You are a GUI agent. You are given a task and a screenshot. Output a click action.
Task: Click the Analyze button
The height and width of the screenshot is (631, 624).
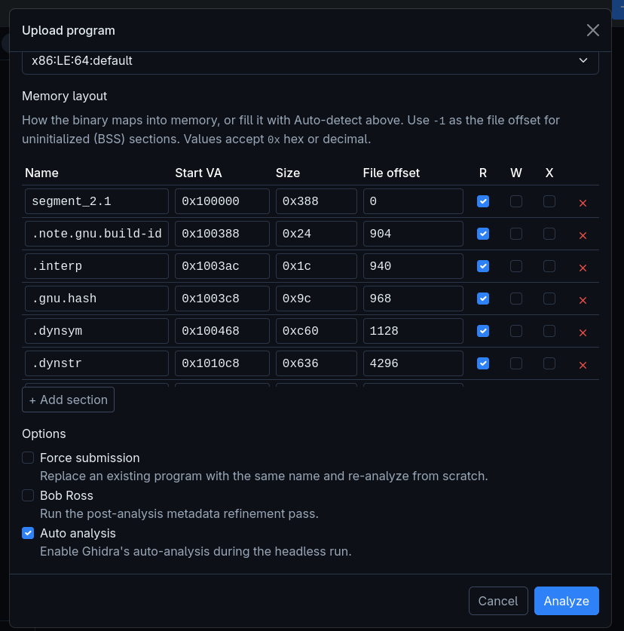(567, 601)
